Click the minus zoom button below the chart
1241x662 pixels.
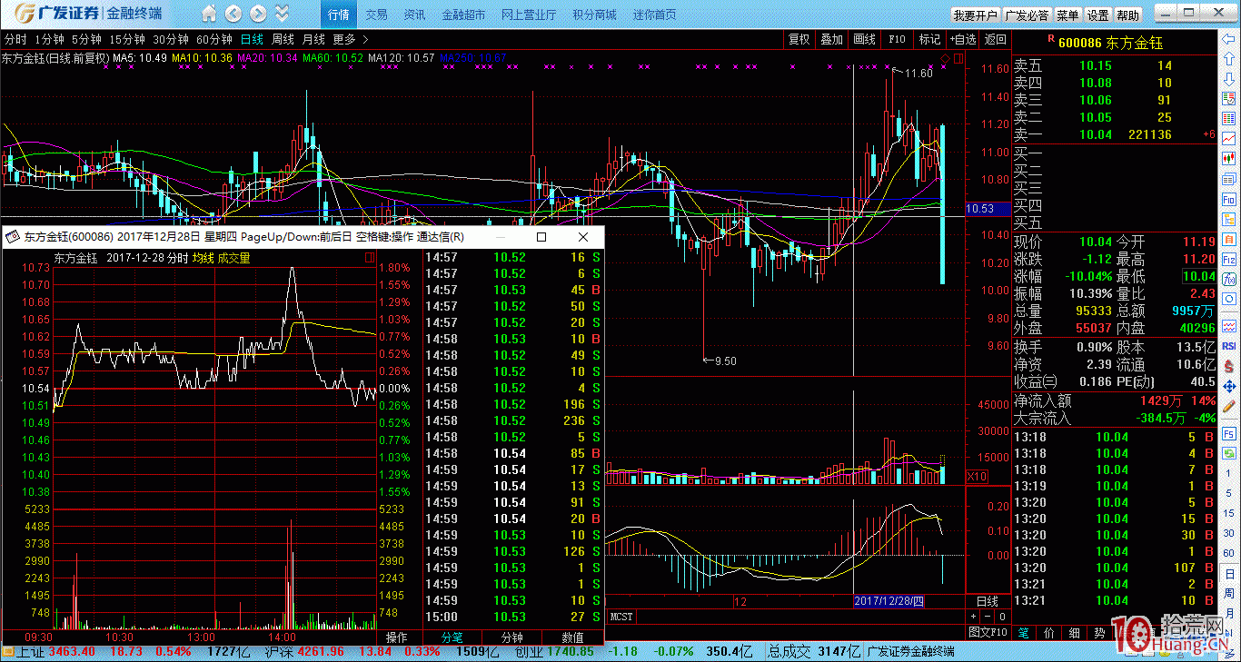989,617
